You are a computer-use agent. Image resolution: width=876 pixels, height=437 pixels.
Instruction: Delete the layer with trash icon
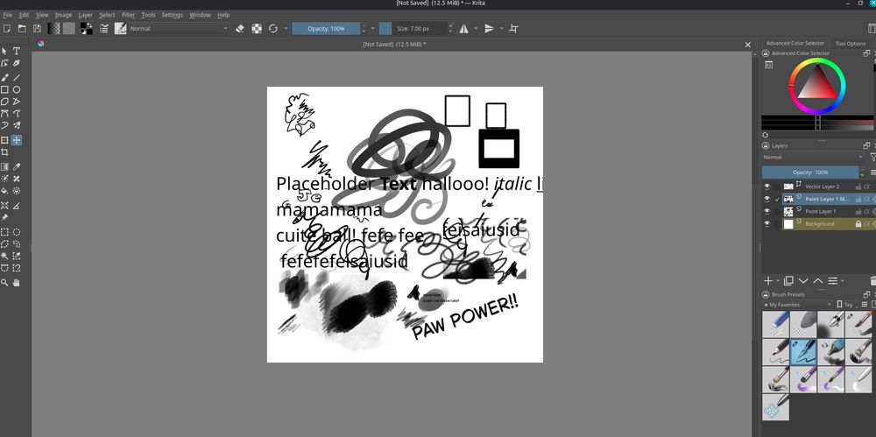click(x=873, y=280)
